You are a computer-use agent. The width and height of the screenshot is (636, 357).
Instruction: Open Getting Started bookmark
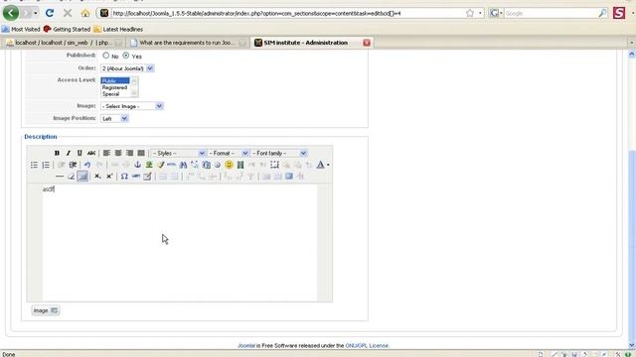click(67, 29)
